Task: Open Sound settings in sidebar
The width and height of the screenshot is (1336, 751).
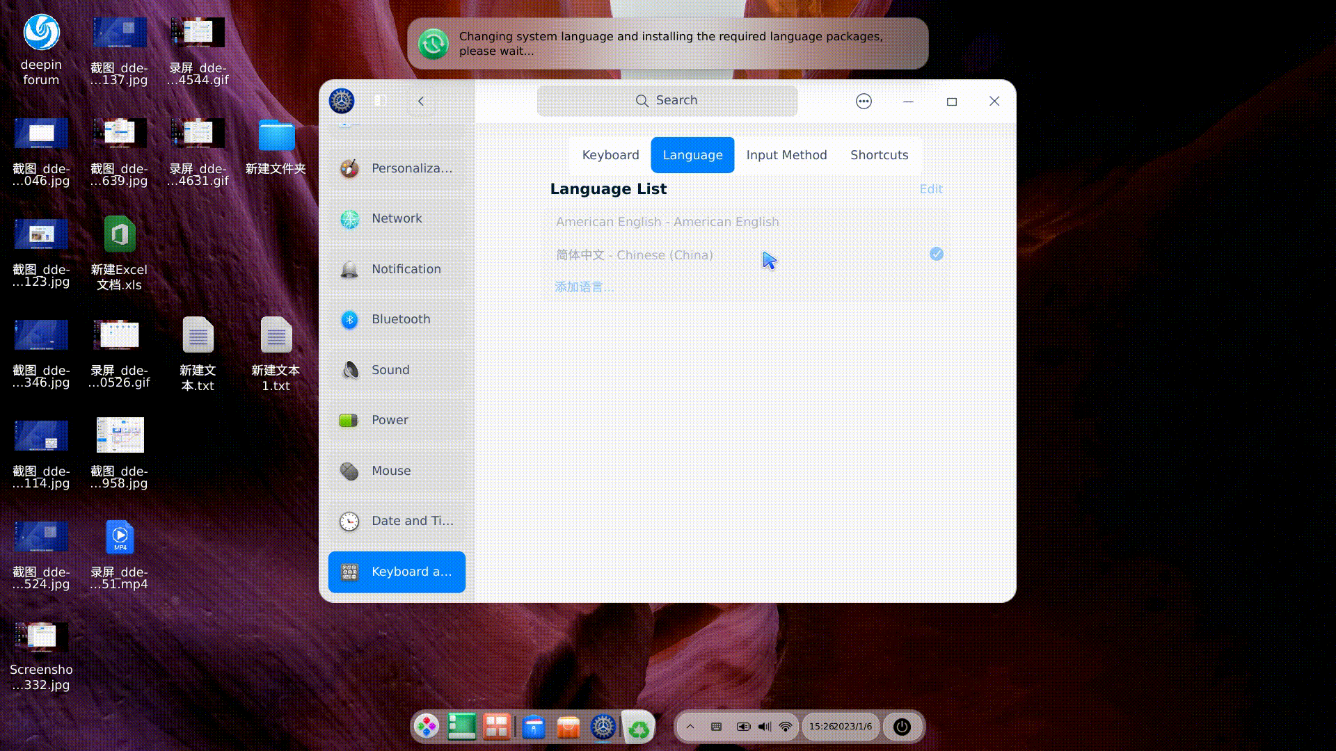Action: [390, 369]
